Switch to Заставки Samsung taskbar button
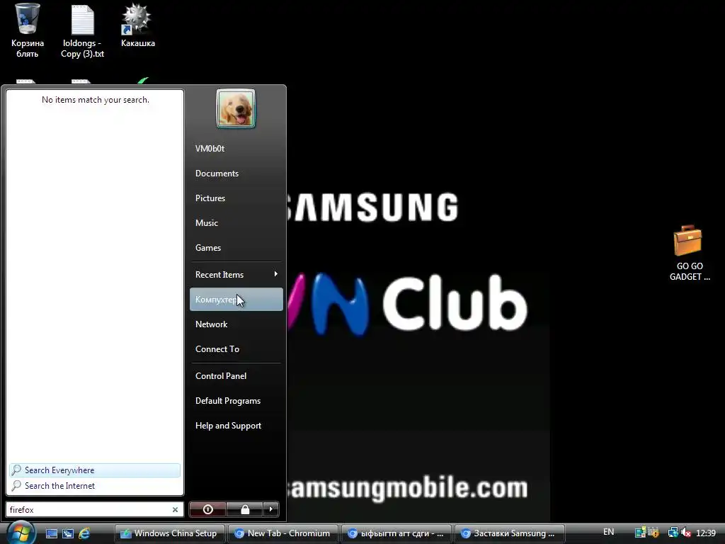Image resolution: width=725 pixels, height=544 pixels. tap(510, 533)
